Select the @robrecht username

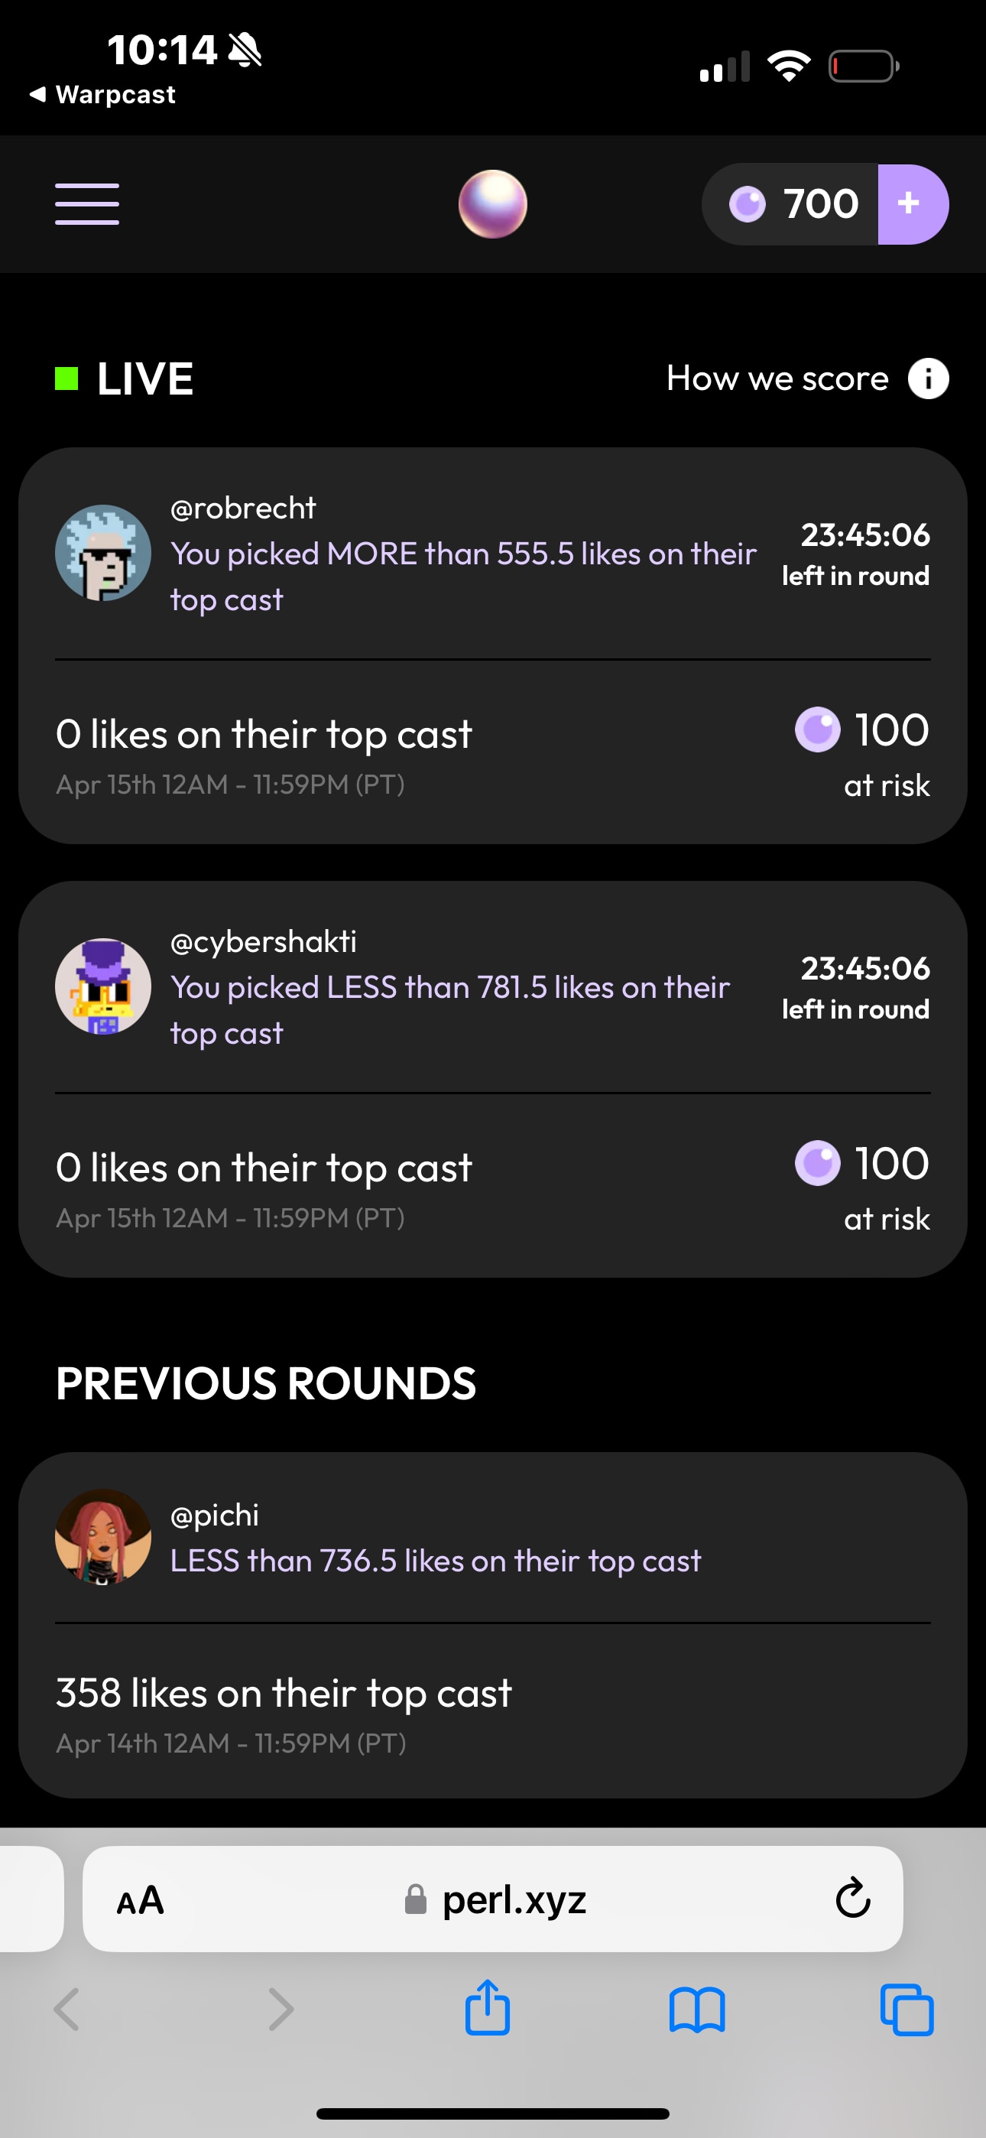(x=243, y=508)
